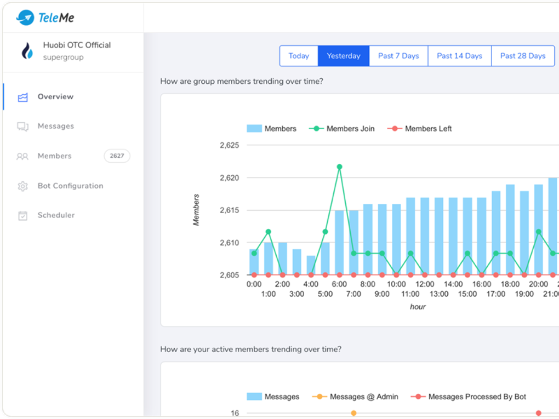Click the Members Join point at 20:00

[539, 232]
